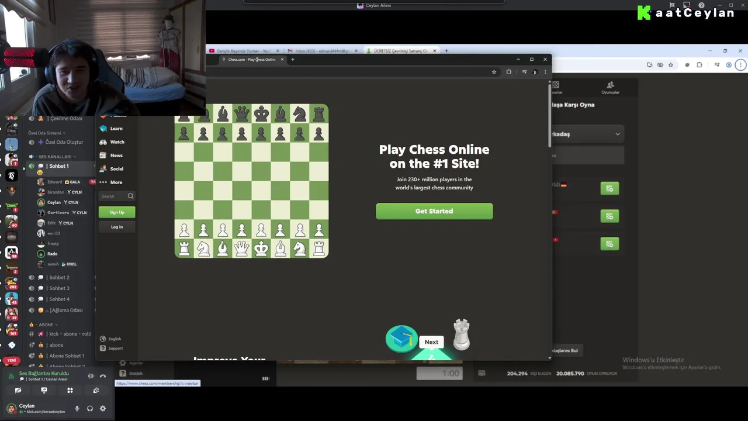Select Özel Oda Oluştur channel
Viewport: 748px width, 421px height.
[61, 142]
